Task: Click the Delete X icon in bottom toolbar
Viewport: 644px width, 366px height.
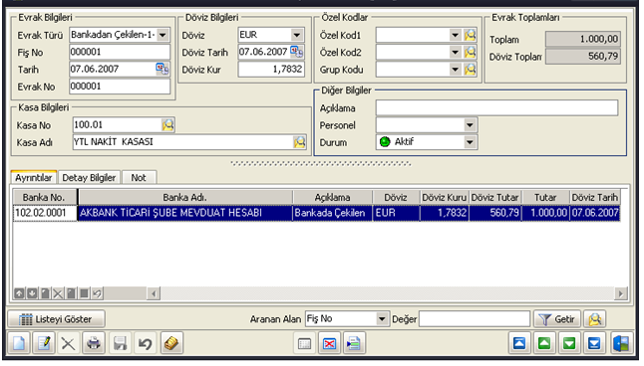Action: coord(68,343)
